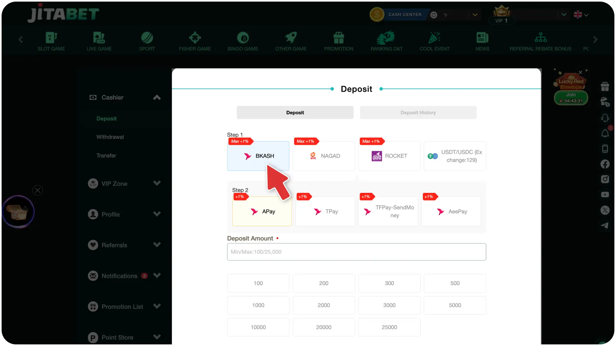This screenshot has width=616, height=346.
Task: Open Withdrawal in Cashier menu
Action: [110, 137]
